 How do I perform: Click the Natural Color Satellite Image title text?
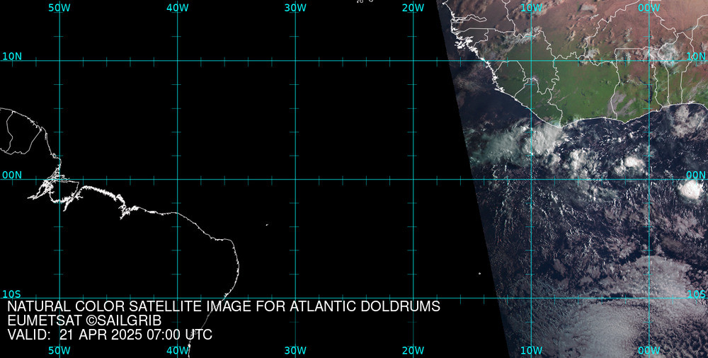(x=224, y=306)
